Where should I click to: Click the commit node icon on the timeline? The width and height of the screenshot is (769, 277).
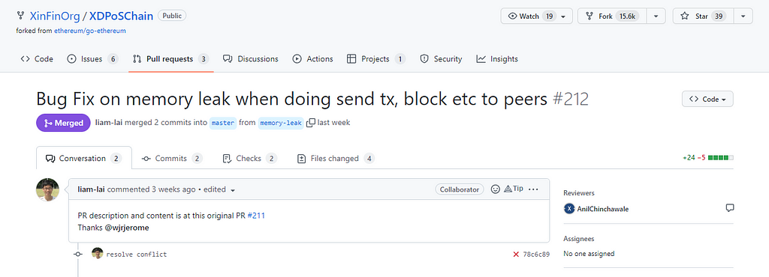(x=78, y=254)
